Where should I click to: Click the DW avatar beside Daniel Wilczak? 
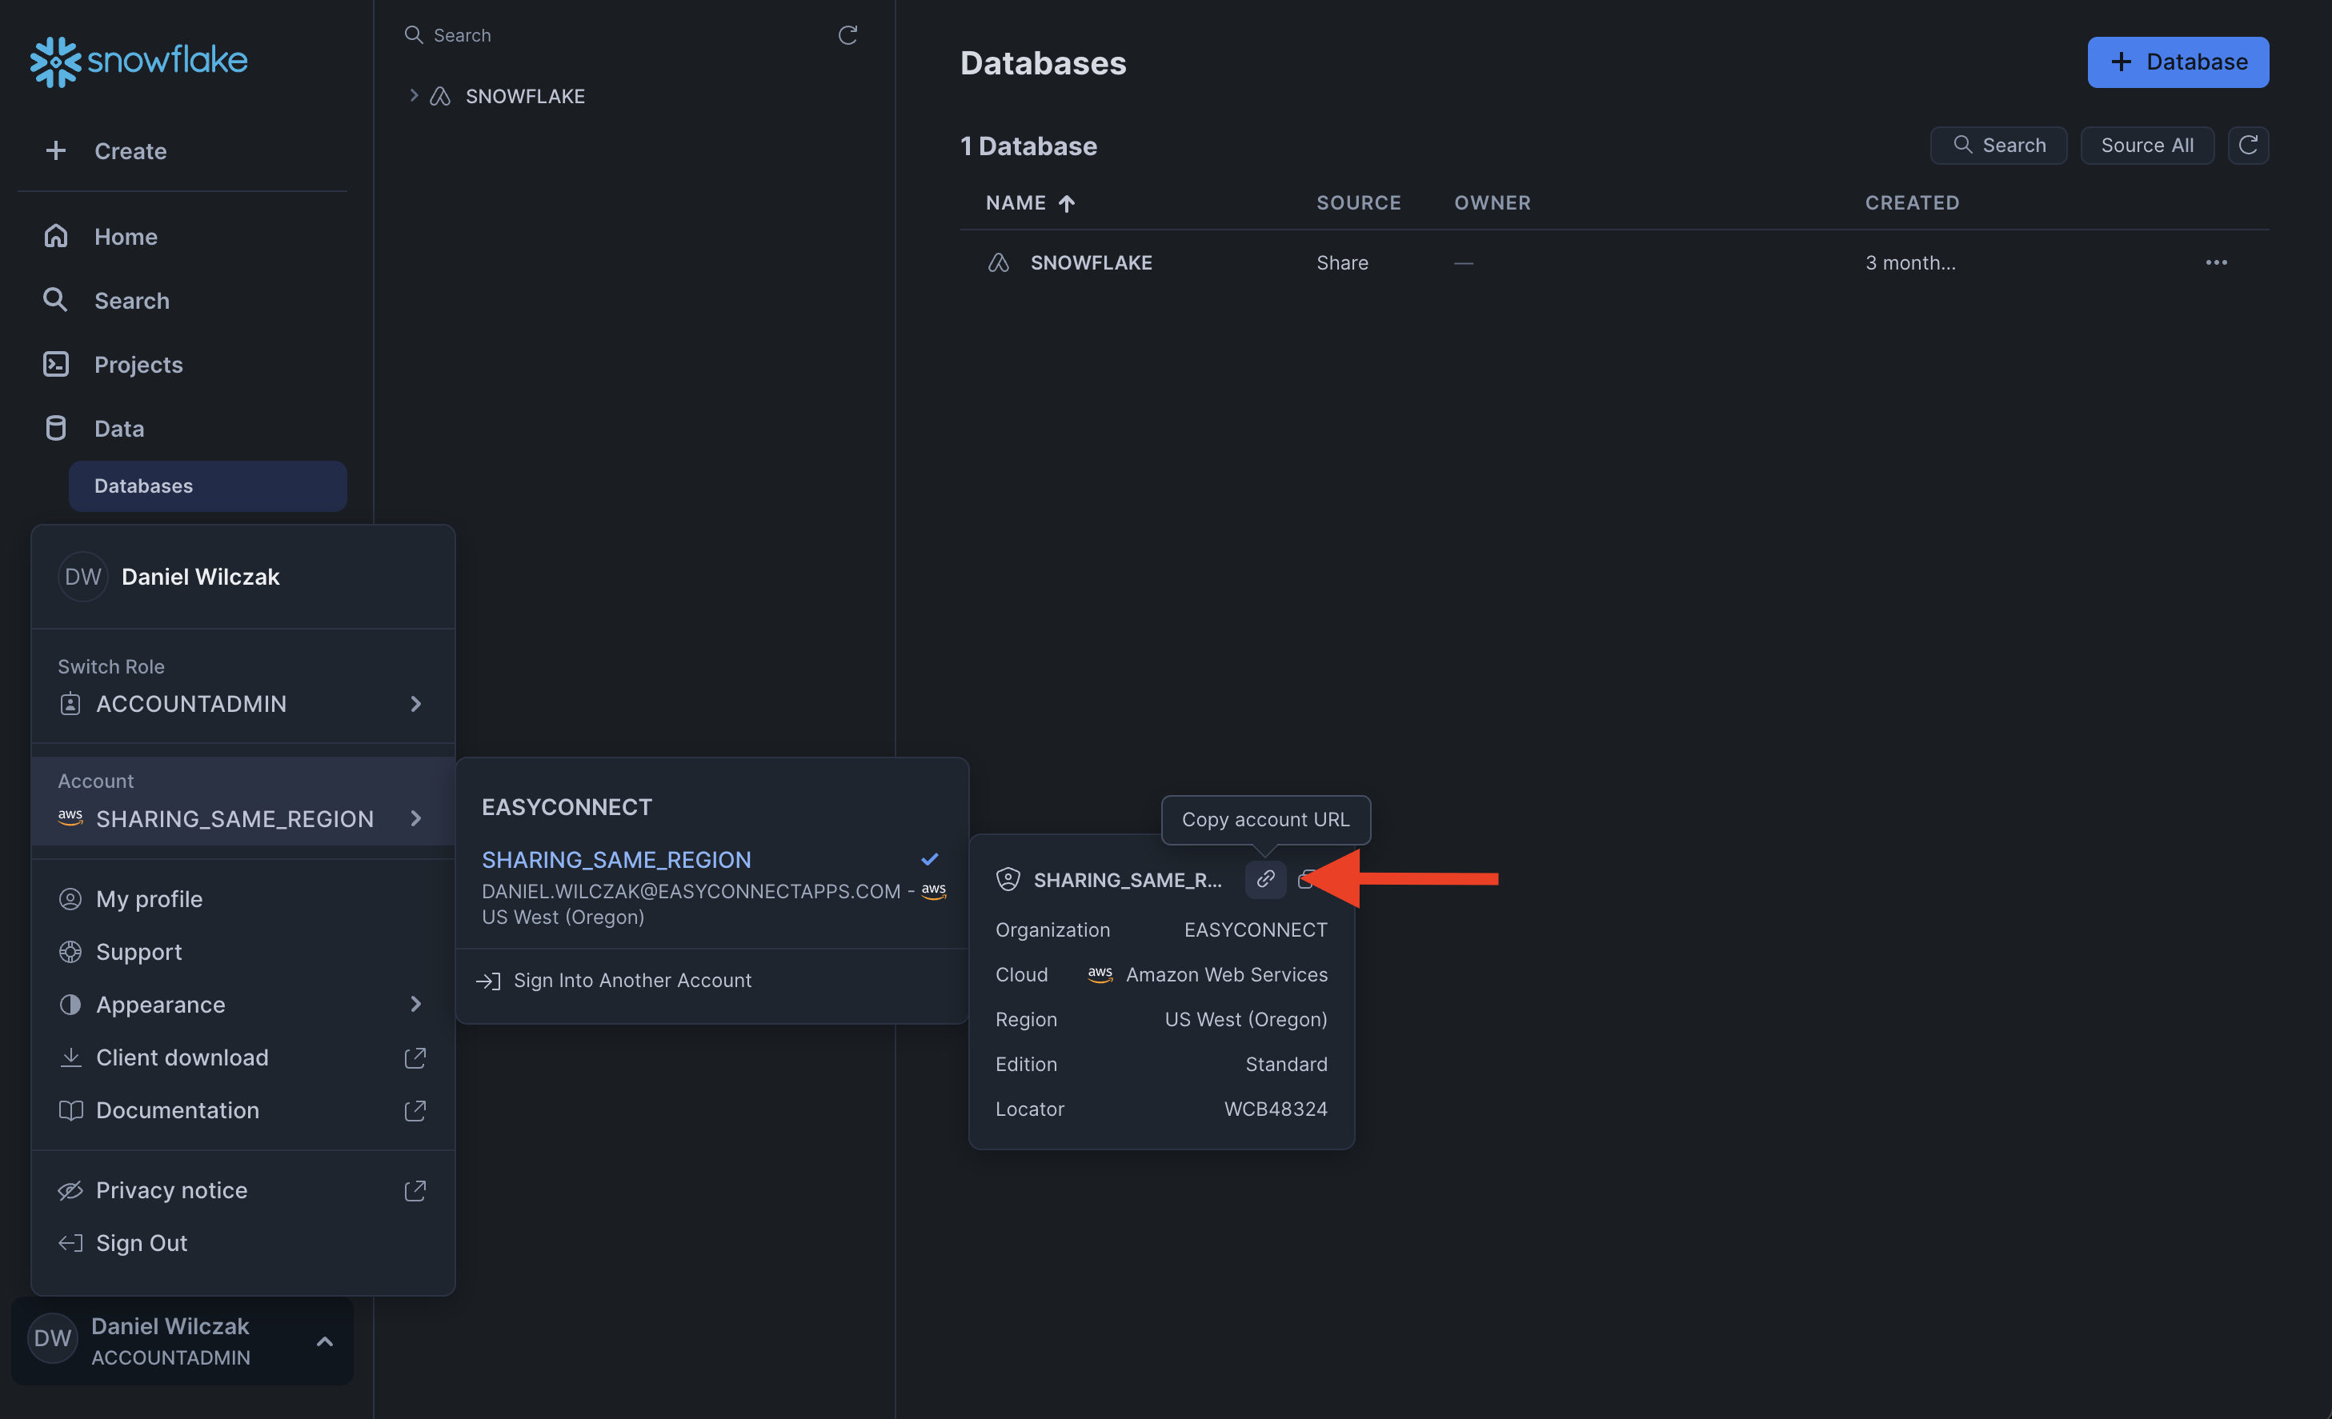point(83,577)
